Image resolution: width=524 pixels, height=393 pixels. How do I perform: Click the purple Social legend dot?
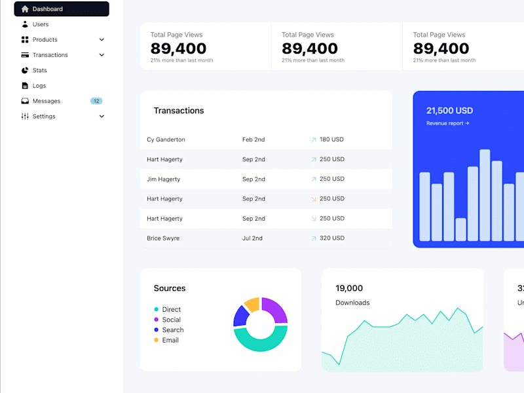[156, 320]
